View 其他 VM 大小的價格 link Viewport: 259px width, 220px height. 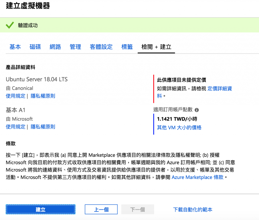click(179, 127)
